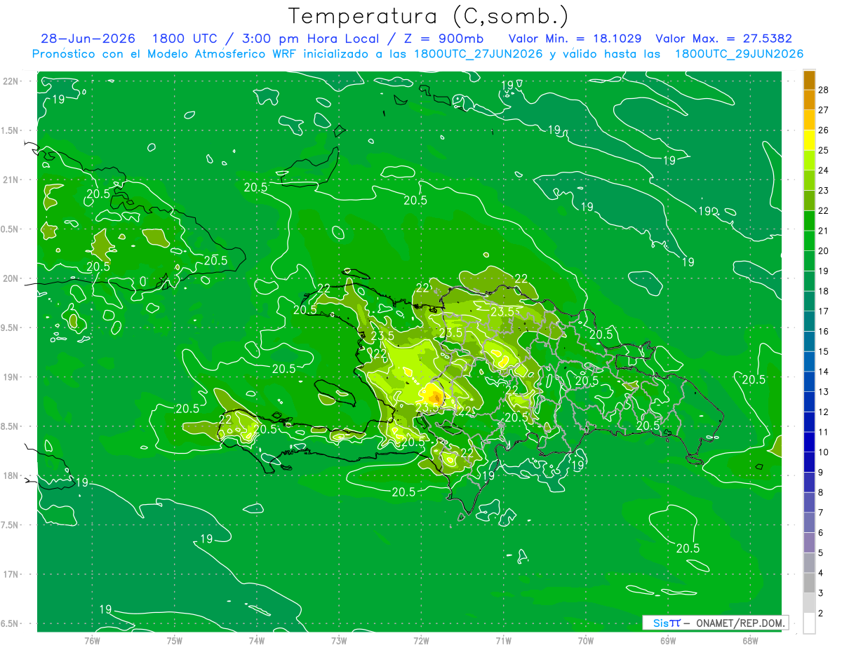Click the 'ONAMET/REP.DOM.' credit label
842x650 pixels.
[740, 623]
